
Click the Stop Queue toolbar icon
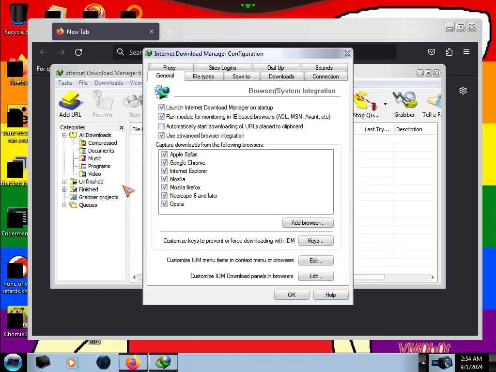365,105
